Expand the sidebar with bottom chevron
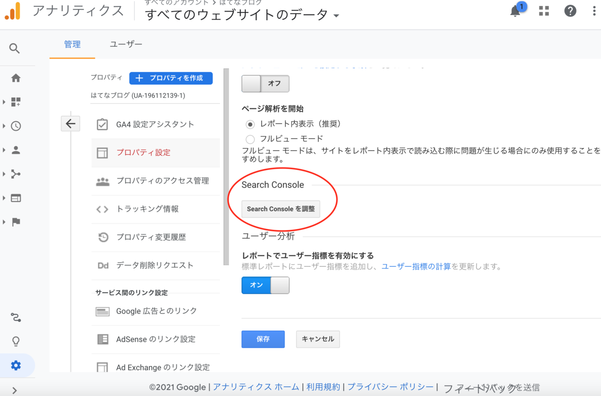 coord(15,390)
